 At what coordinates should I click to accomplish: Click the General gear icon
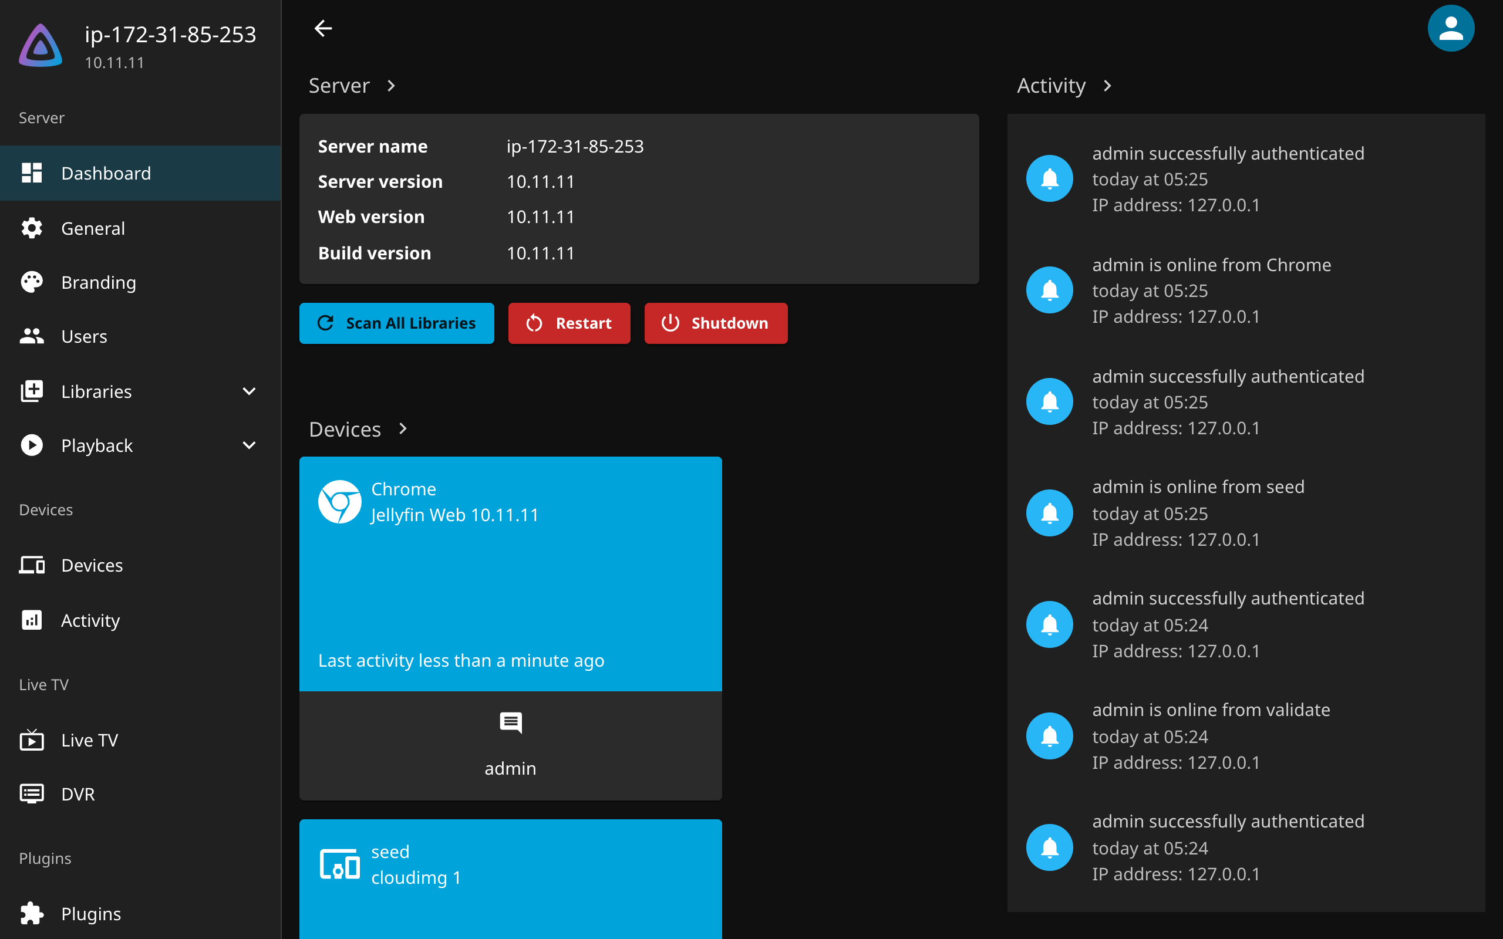tap(32, 228)
